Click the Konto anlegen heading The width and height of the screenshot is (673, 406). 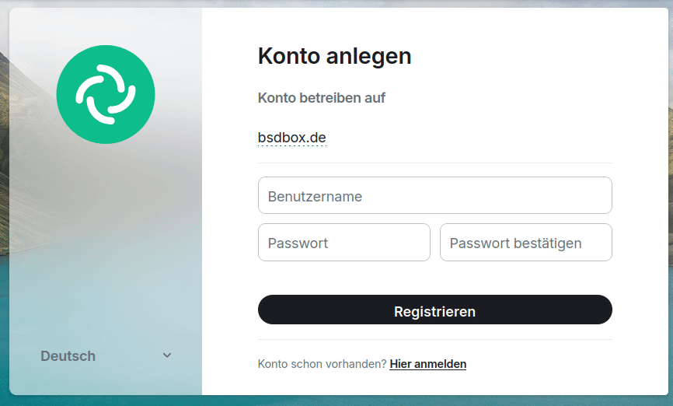click(x=334, y=56)
